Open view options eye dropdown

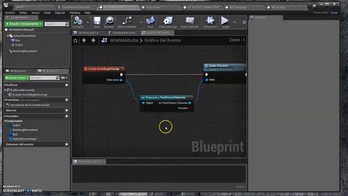click(64, 78)
